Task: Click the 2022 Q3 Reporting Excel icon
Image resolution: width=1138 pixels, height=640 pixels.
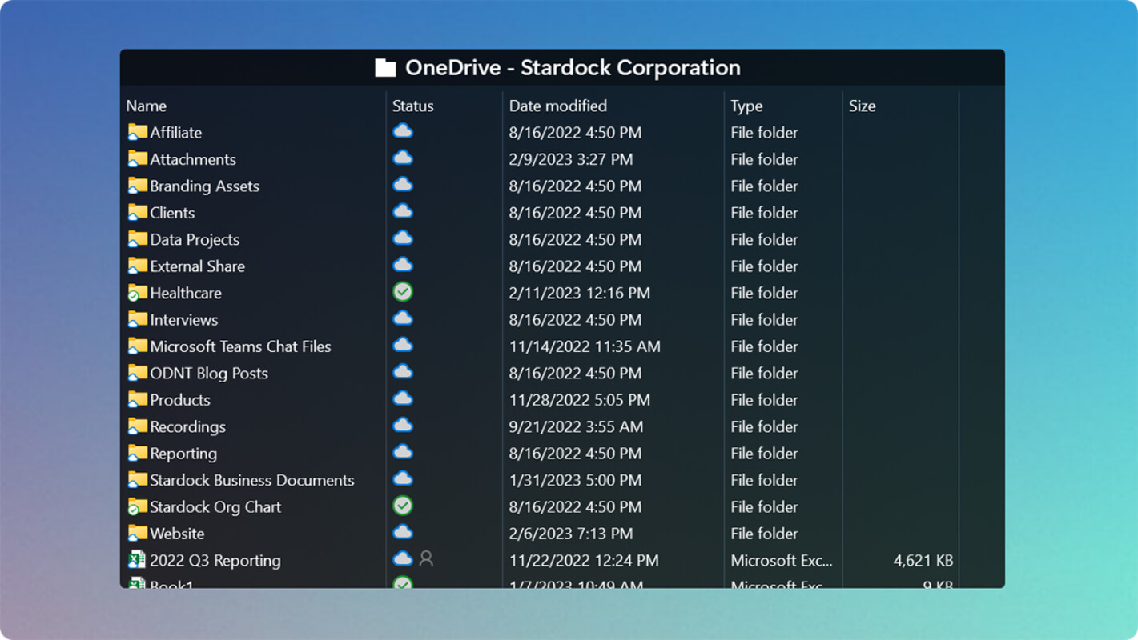Action: 137,560
